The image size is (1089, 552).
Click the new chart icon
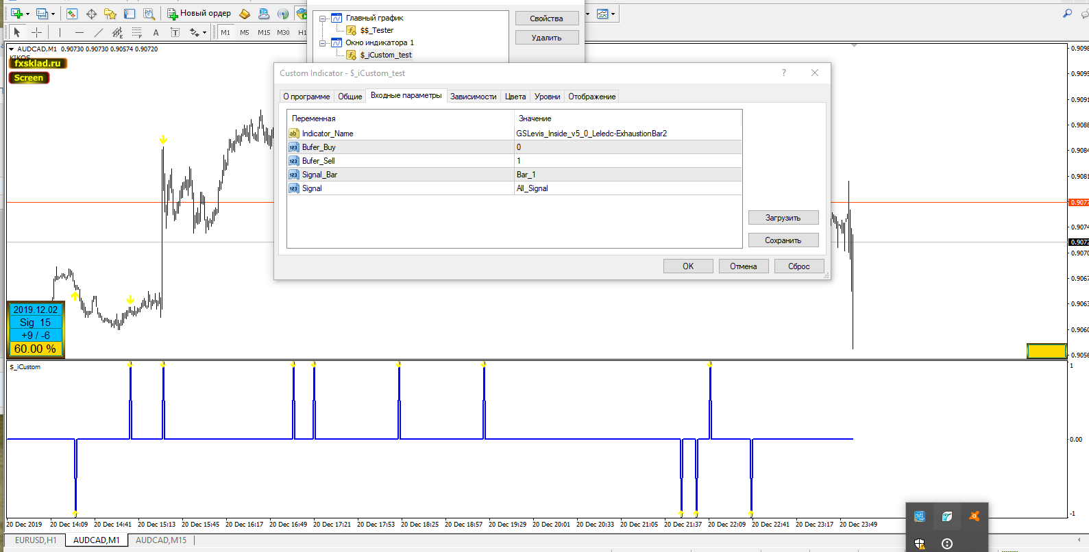click(16, 13)
